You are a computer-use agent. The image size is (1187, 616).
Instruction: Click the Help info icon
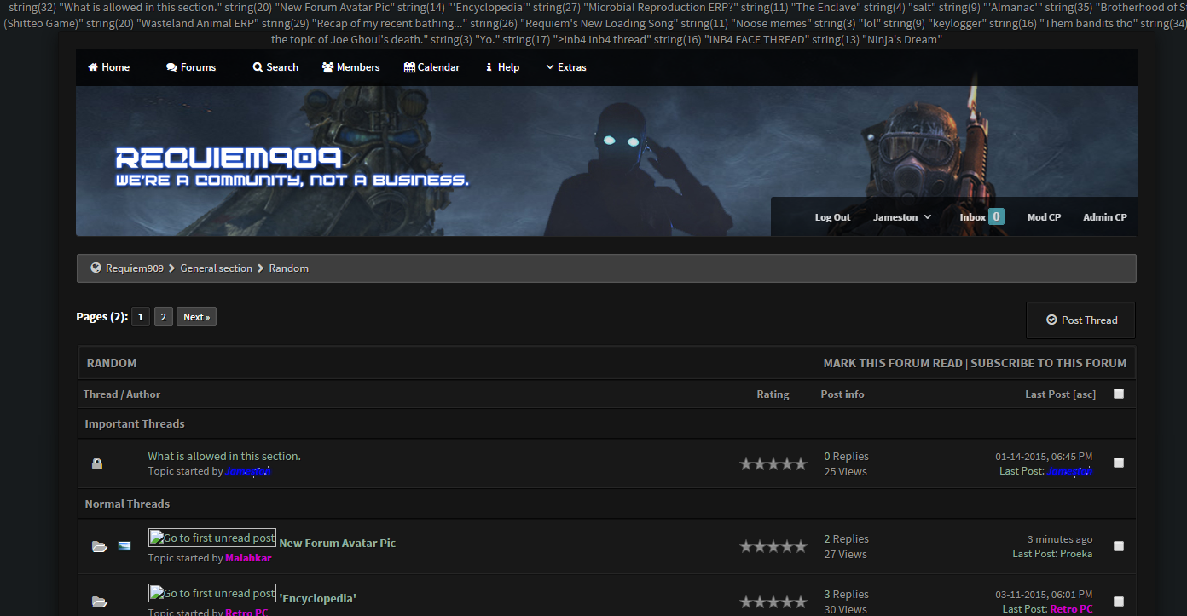(489, 67)
